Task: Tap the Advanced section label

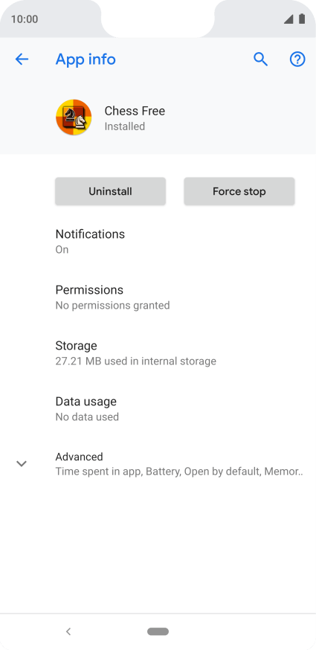Action: (x=80, y=457)
